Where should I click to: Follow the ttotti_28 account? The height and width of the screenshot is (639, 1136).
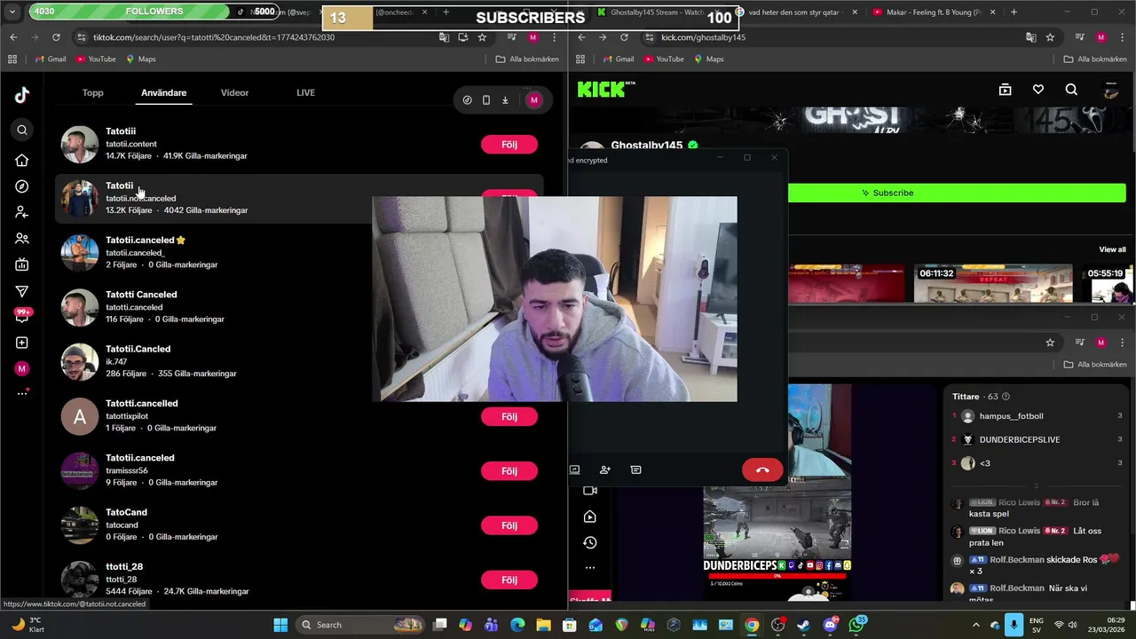509,580
